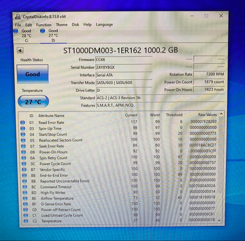Image resolution: width=245 pixels, height=241 pixels.
Task: Maximize the CrystalDiskInfo window
Action: click(x=207, y=16)
